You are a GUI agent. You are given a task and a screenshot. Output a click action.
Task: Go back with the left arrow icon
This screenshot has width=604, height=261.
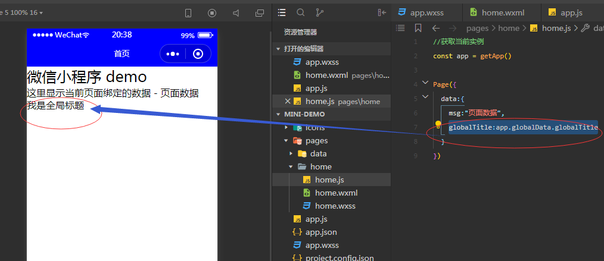pyautogui.click(x=435, y=28)
